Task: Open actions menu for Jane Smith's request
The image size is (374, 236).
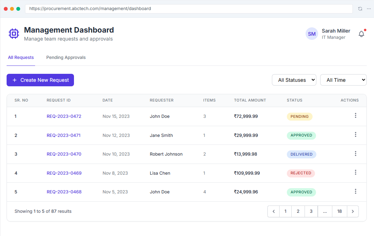Action: 355,134
